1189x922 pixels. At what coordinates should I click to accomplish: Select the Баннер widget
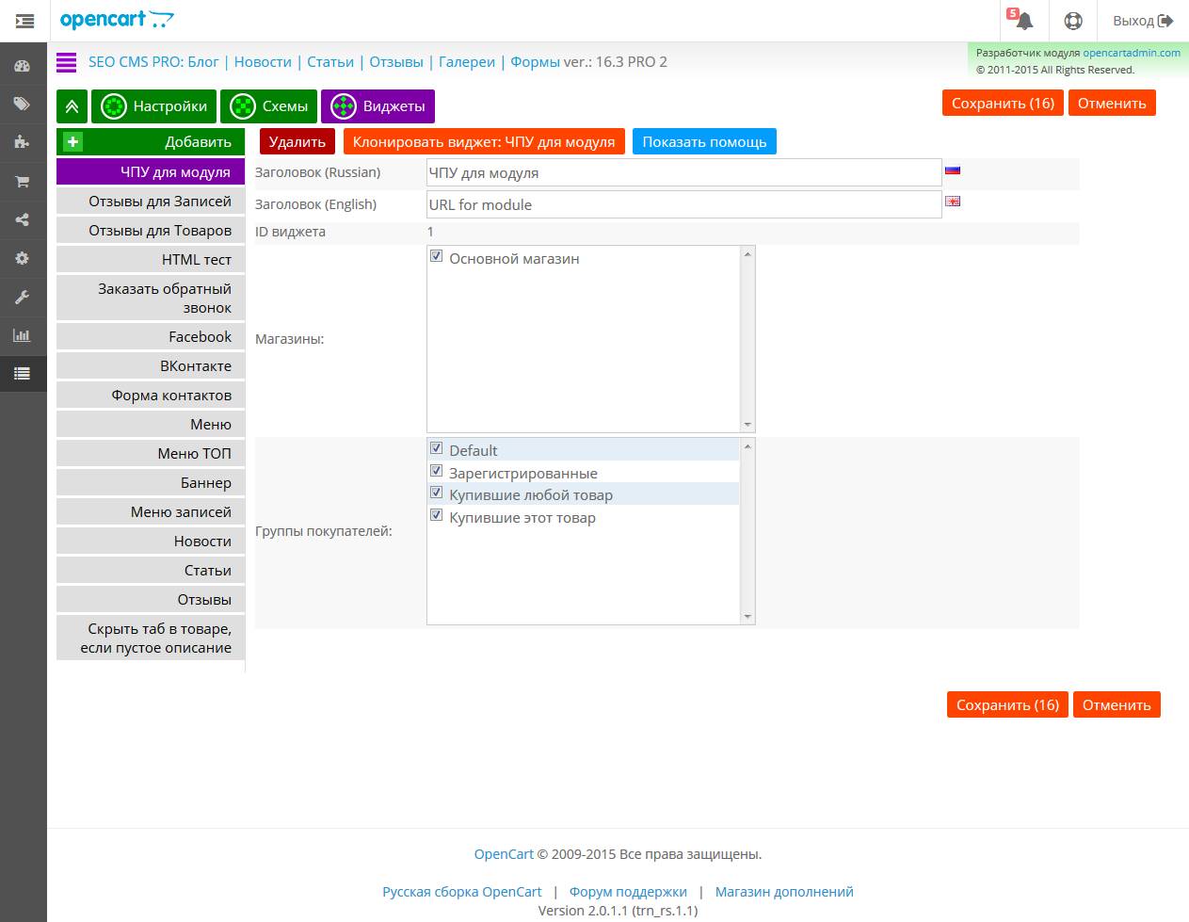coord(151,482)
